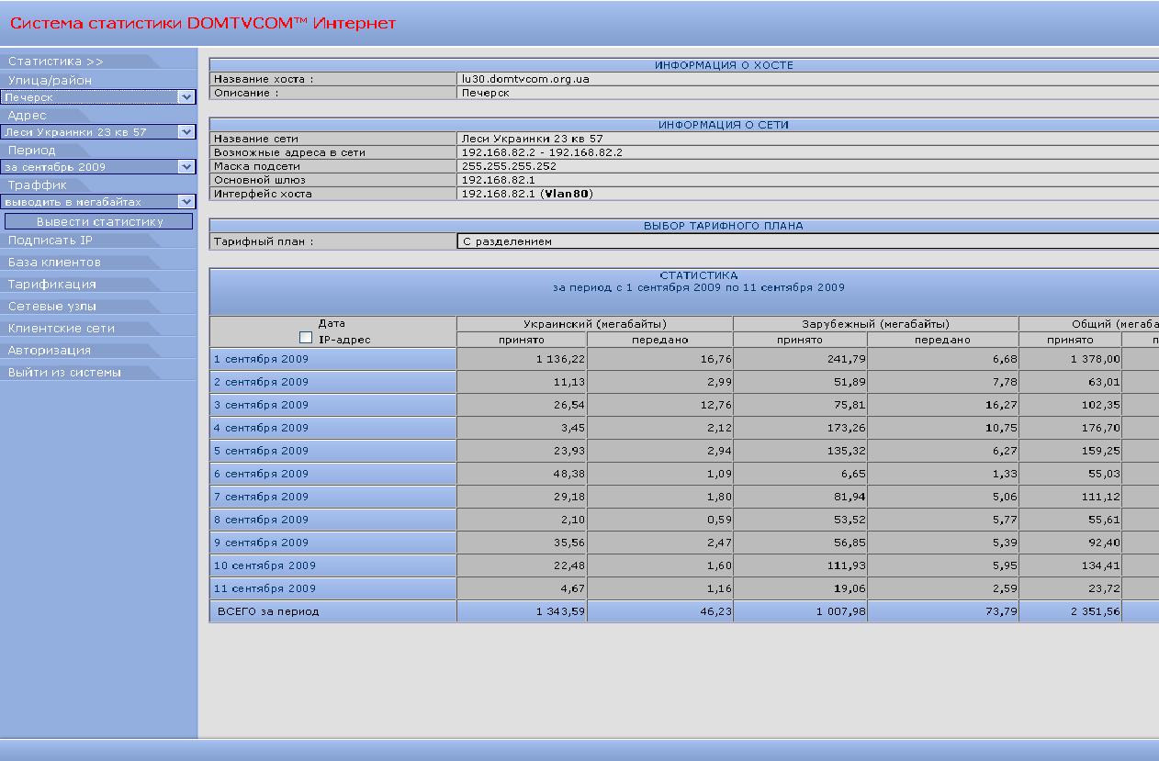Follow the 7 сентября 2009 link
The image size is (1159, 761).
[x=261, y=497]
